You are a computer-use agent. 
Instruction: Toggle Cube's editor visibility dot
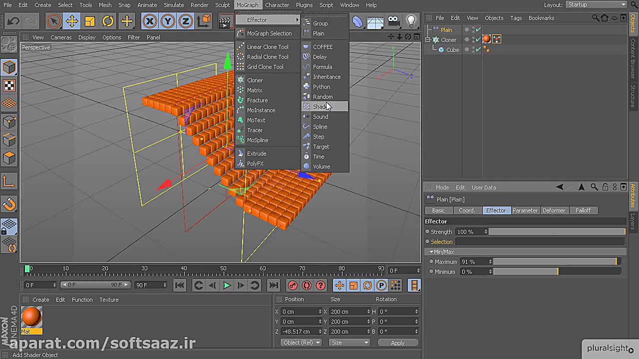point(473,47)
